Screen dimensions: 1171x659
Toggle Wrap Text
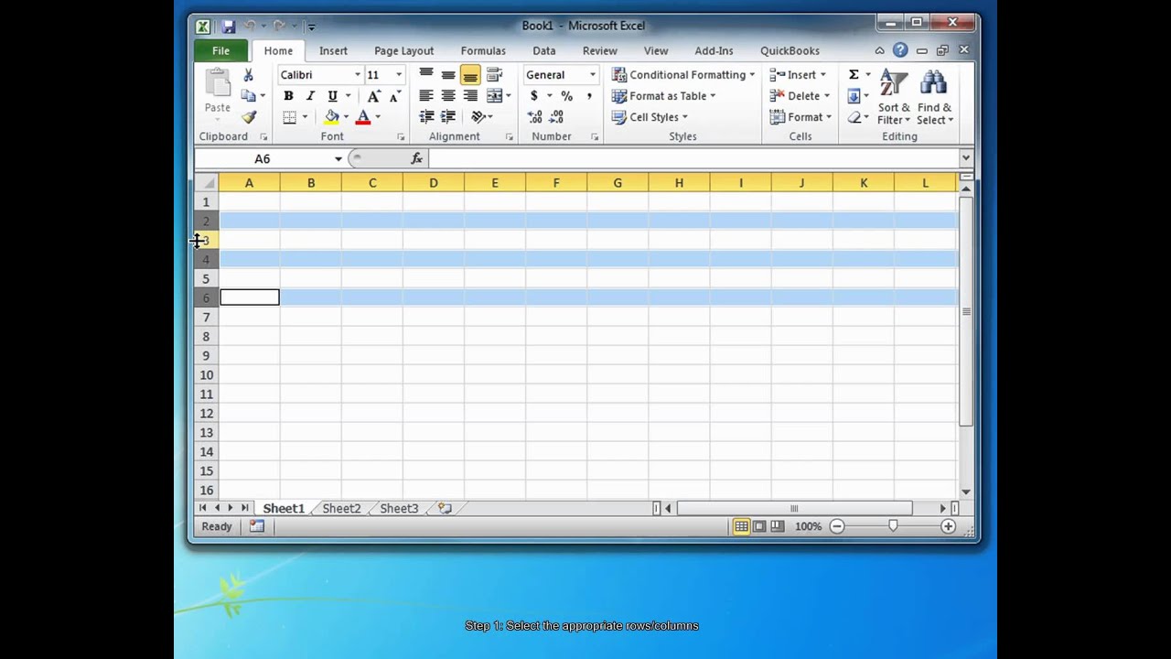click(495, 75)
